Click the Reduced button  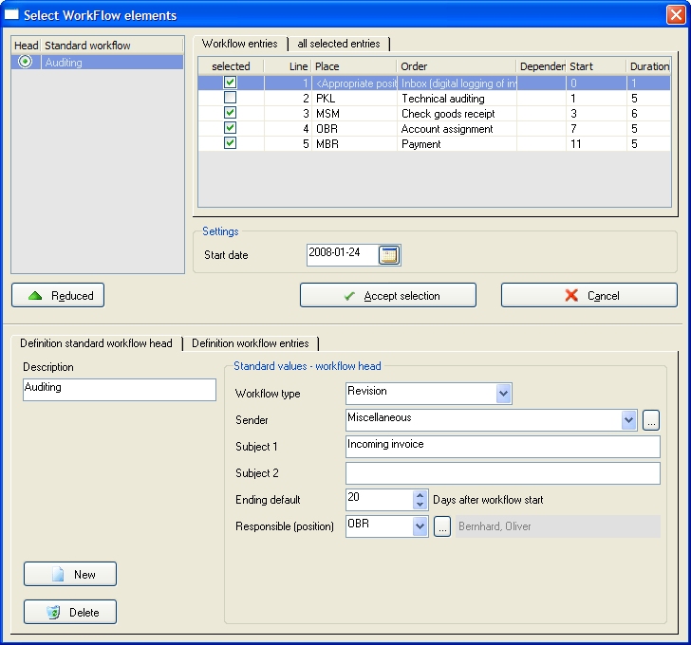click(x=58, y=295)
